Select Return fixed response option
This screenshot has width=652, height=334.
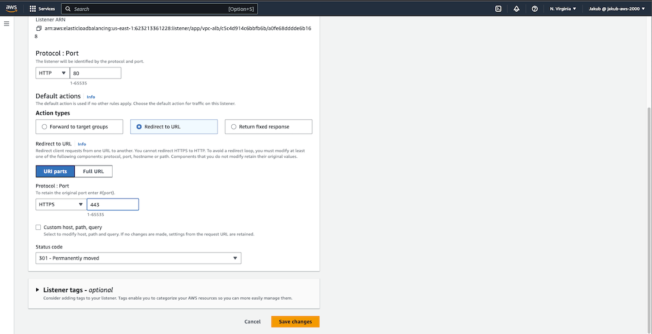pos(234,127)
